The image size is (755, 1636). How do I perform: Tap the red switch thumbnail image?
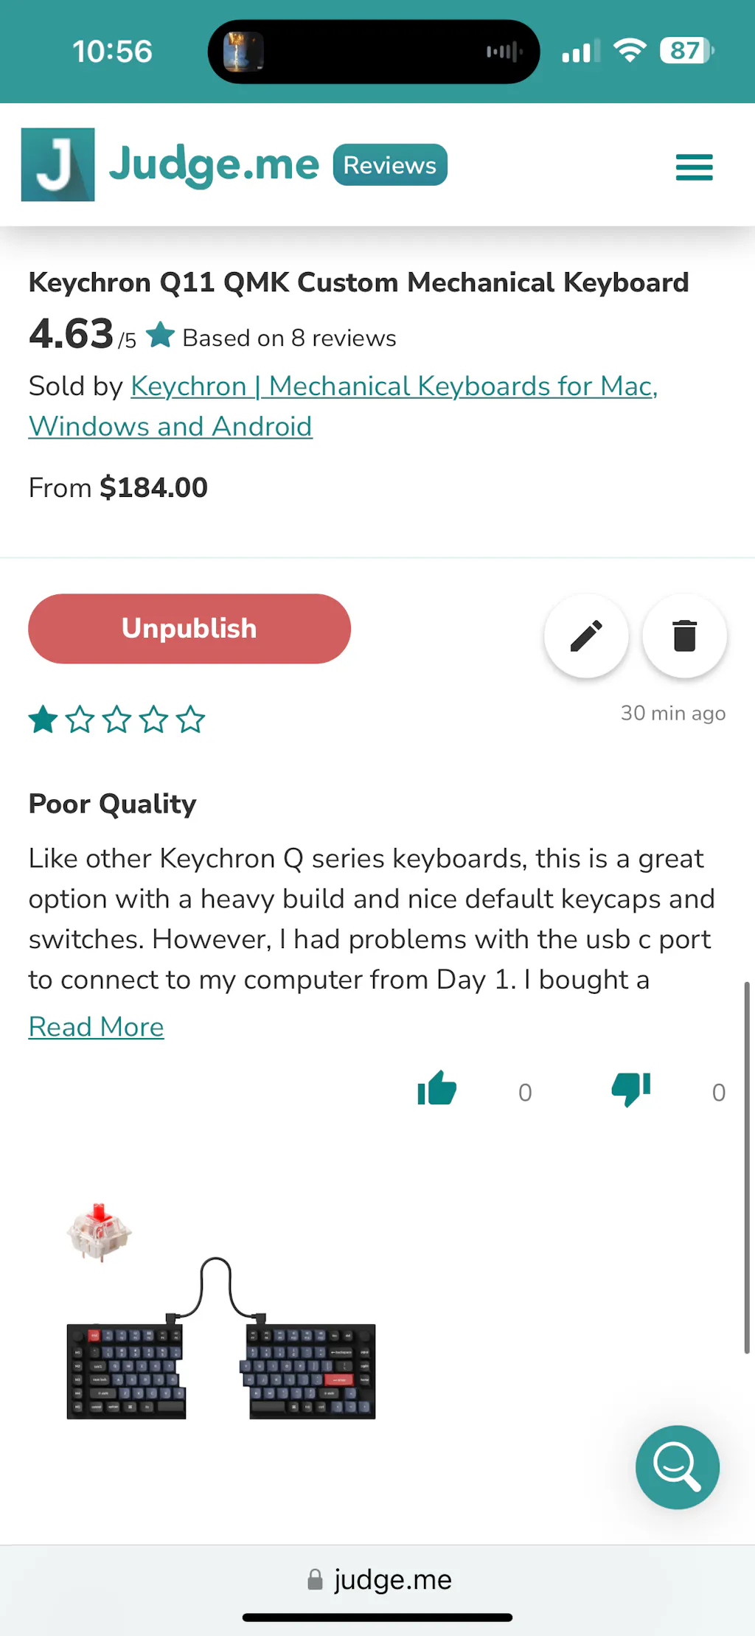[99, 1232]
